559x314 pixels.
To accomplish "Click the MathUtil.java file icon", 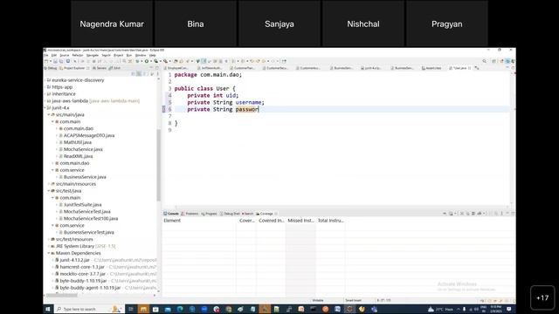I will click(x=61, y=142).
